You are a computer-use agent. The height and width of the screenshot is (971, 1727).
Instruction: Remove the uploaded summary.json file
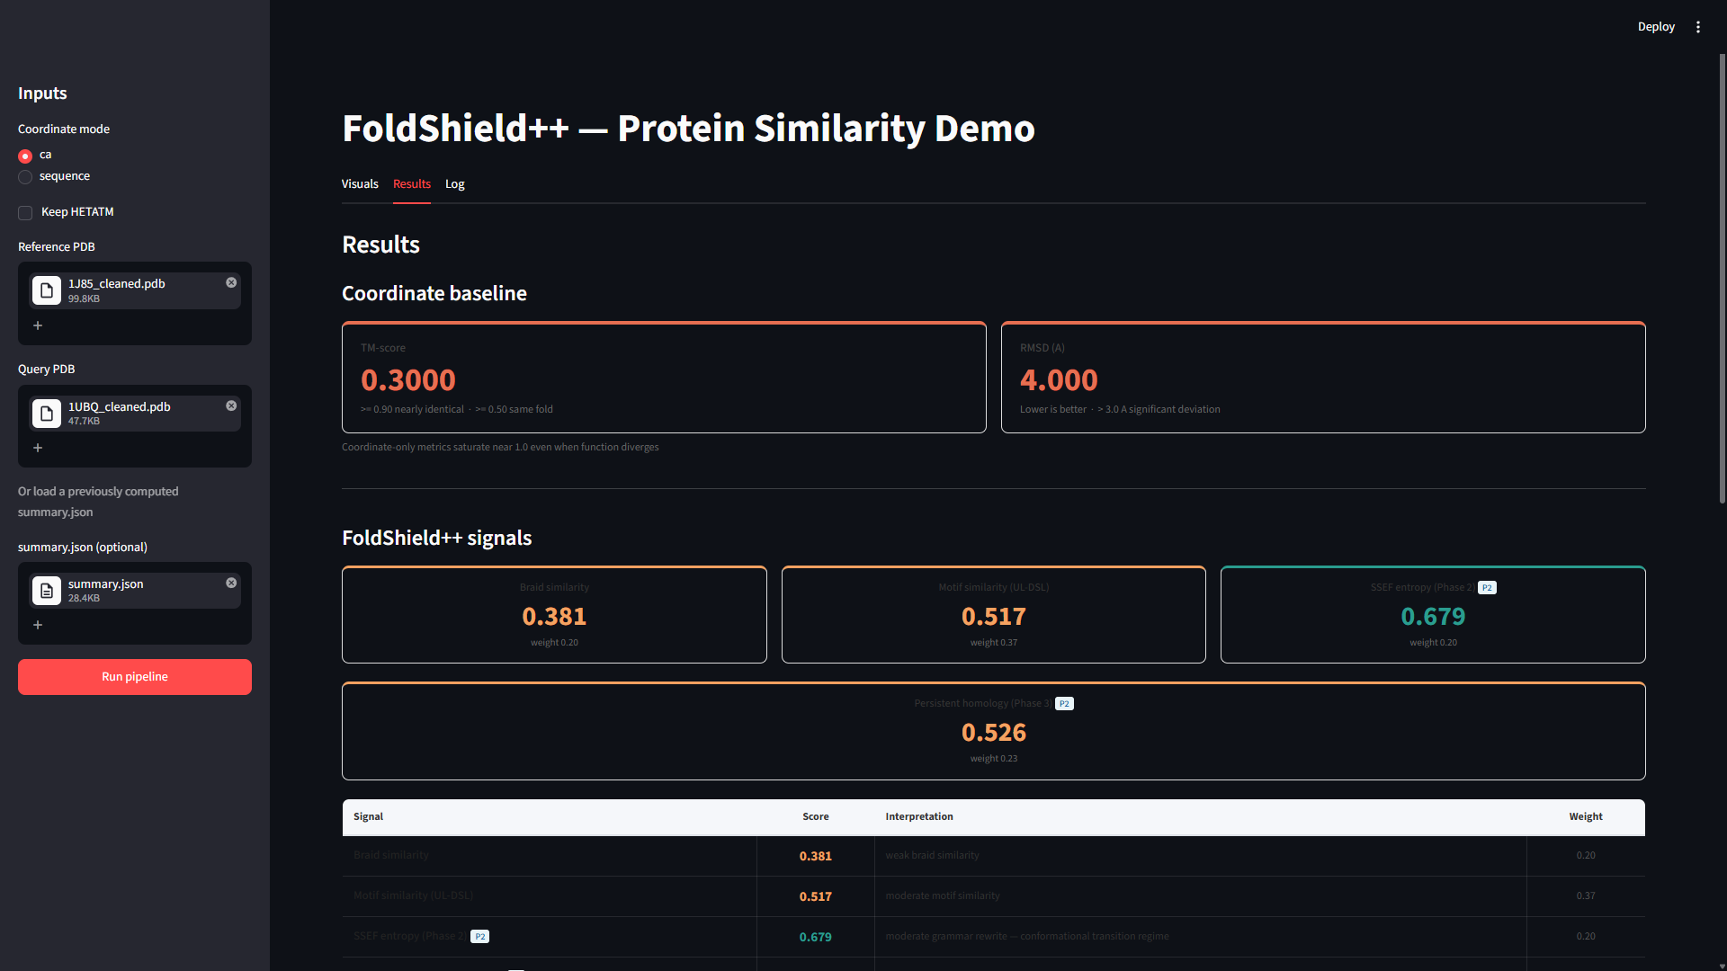231,583
